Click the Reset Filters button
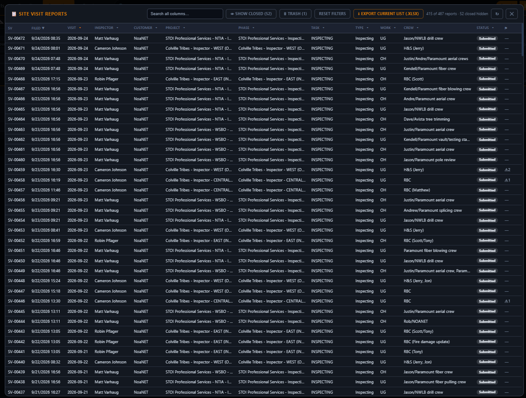 [x=332, y=14]
